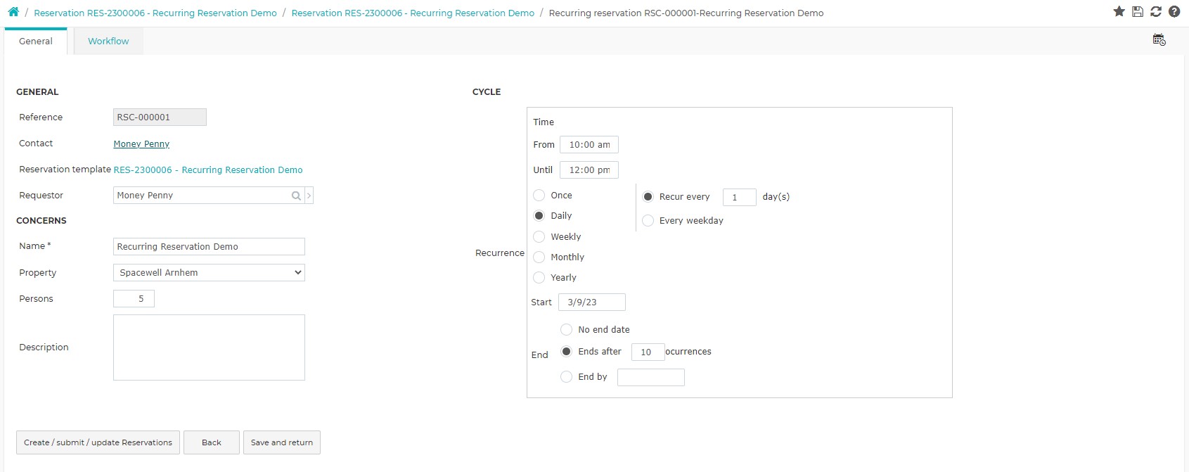This screenshot has height=472, width=1189.
Task: Click Create / submit / update Reservations
Action: click(98, 442)
